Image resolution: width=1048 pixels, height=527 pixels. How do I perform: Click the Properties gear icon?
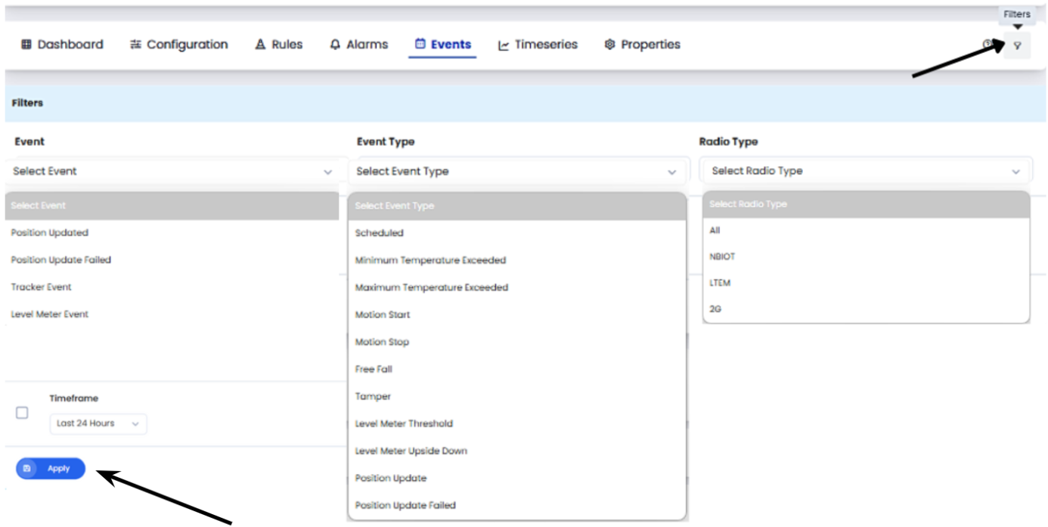click(x=609, y=45)
